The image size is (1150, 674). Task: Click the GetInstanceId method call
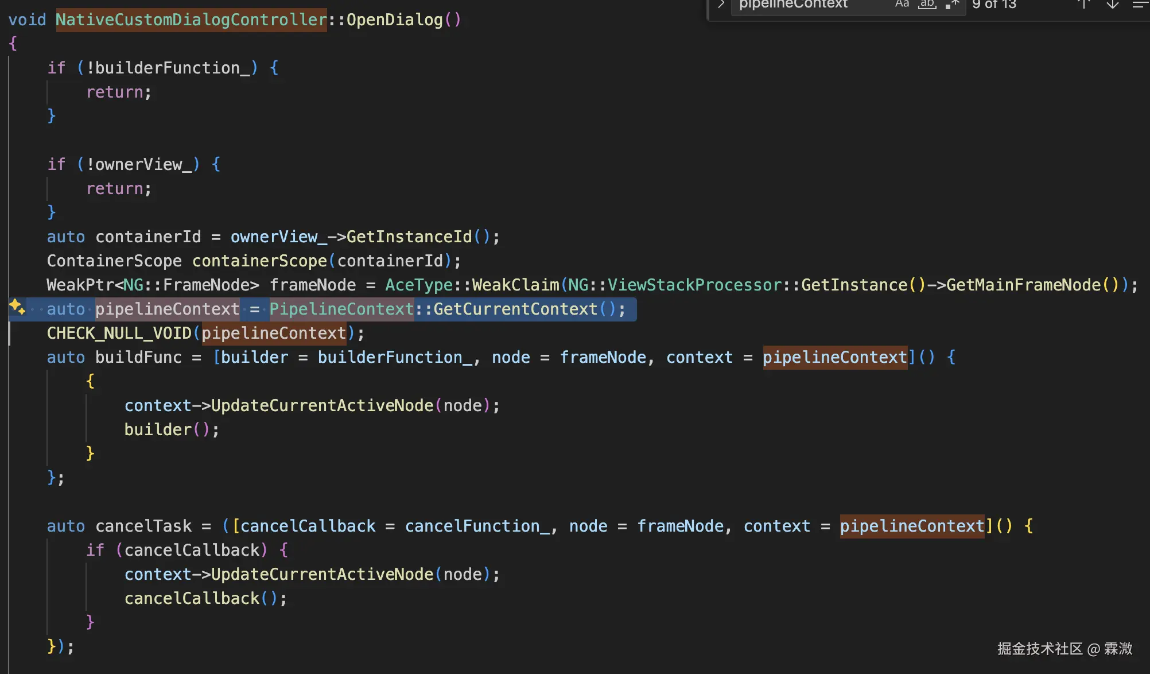(x=409, y=237)
